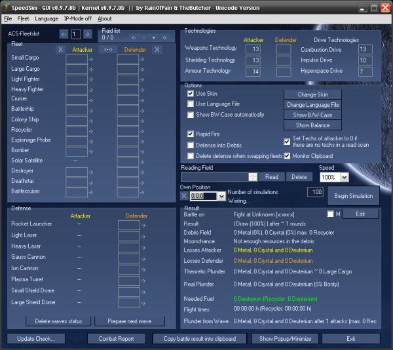
Task: Click raid list previous arrow
Action: (x=134, y=38)
